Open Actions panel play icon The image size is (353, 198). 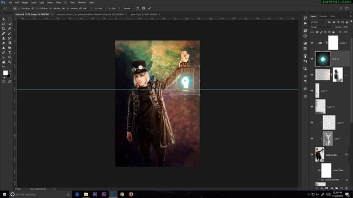[x=305, y=23]
